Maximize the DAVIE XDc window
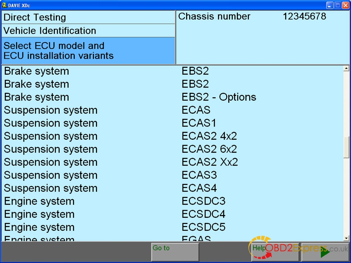351x263 pixels. pos(338,5)
